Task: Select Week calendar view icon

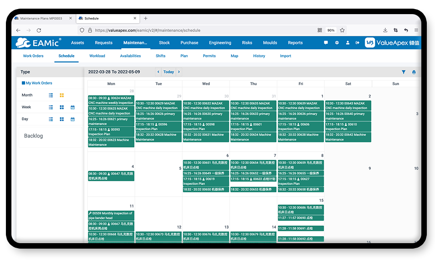Action: (x=72, y=107)
